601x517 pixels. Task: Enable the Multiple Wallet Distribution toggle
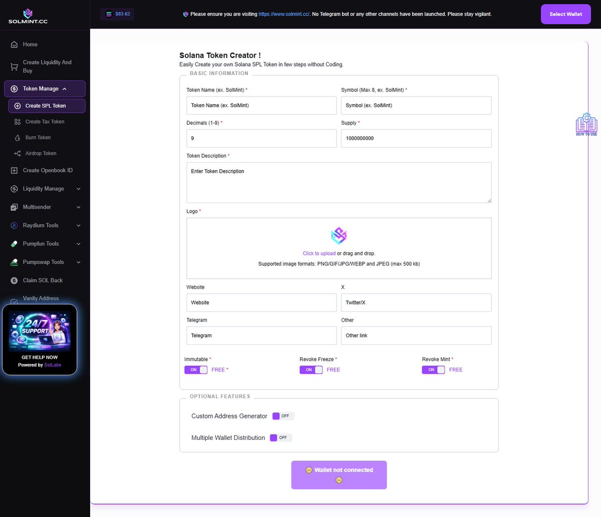tap(280, 438)
